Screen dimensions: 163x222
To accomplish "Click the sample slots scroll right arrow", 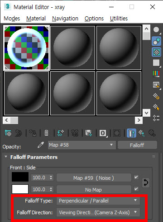I will [x=139, y=120].
